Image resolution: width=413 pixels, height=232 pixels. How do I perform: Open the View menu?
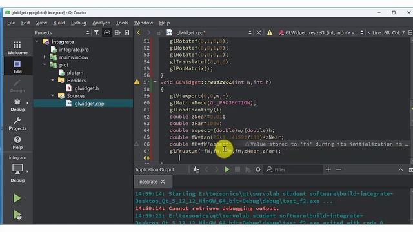(41, 23)
